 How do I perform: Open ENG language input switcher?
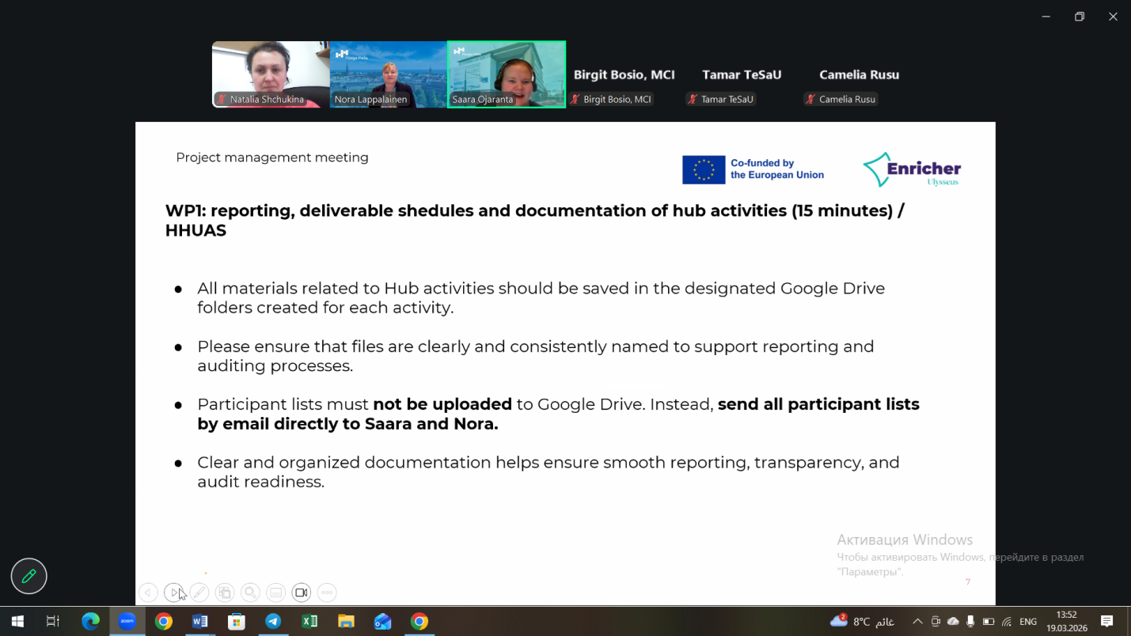pyautogui.click(x=1028, y=622)
